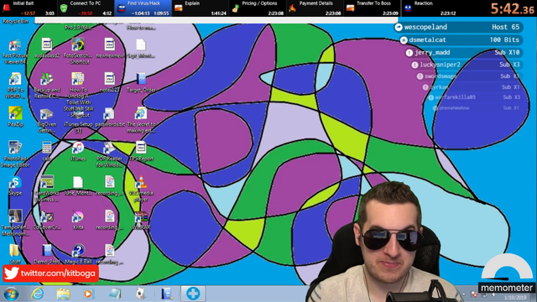Open the newnewnew file
This screenshot has height=302, width=537.
[x=110, y=48]
